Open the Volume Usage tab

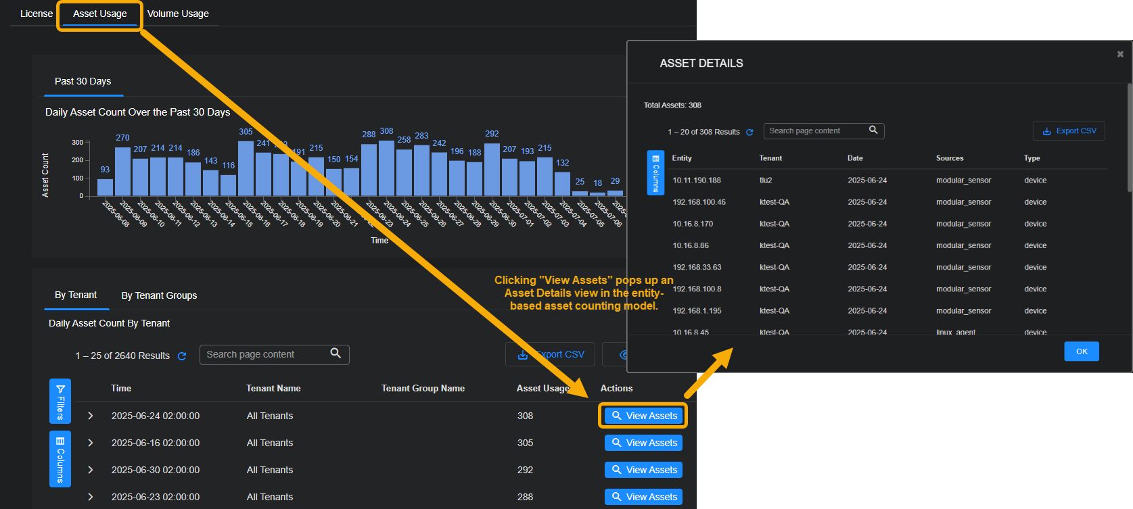[x=178, y=14]
